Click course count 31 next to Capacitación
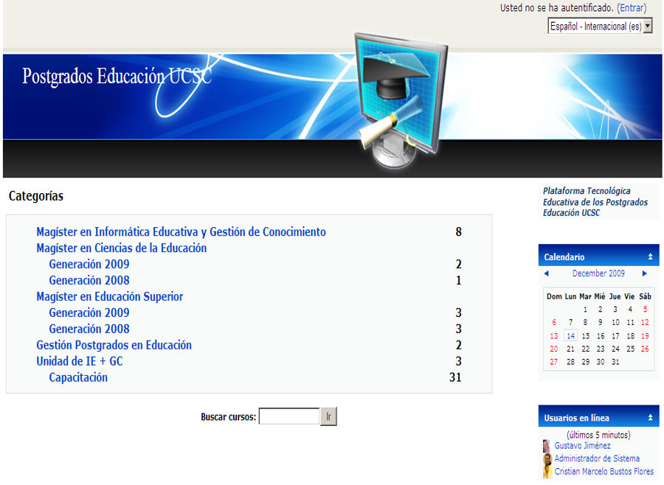This screenshot has width=664, height=485. click(455, 377)
